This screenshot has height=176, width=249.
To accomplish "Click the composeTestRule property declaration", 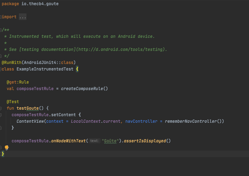I will [35, 89].
